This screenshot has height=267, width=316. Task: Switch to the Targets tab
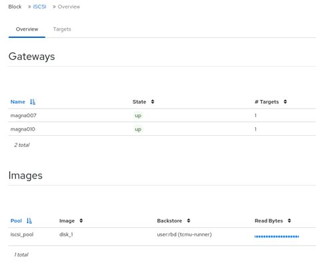coord(62,29)
